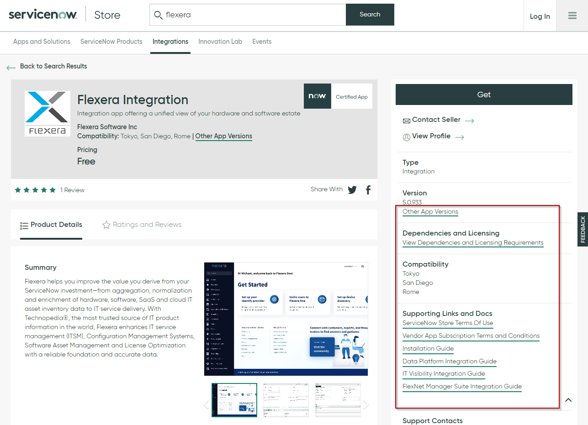Open the Innovation Lab tab
The height and width of the screenshot is (425, 588).
tap(220, 42)
